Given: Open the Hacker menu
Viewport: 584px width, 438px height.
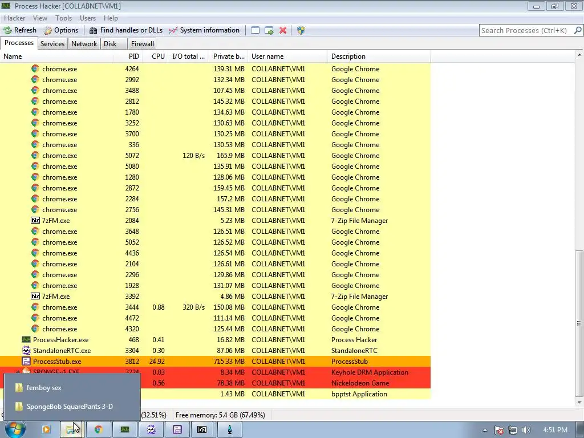Looking at the screenshot, I should (x=14, y=18).
